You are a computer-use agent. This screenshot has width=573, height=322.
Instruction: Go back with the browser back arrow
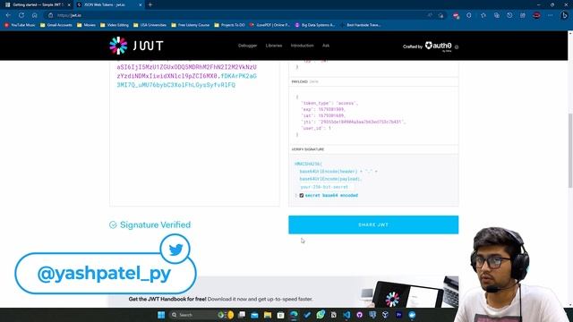click(8, 15)
